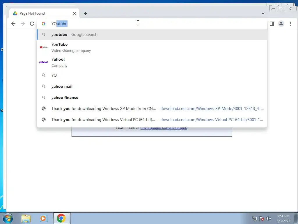
Task: Select the Page Not Found tab
Action: [44, 13]
